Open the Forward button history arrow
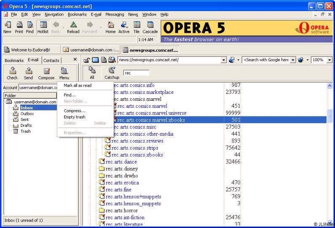This screenshot has width=335, height=228. pos(101,27)
